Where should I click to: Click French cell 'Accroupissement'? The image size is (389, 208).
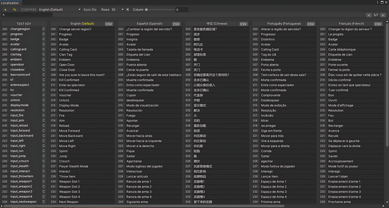tap(356, 161)
